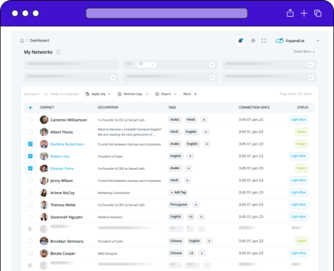Toggle the select-all header checkbox
The height and width of the screenshot is (271, 334).
(x=31, y=107)
